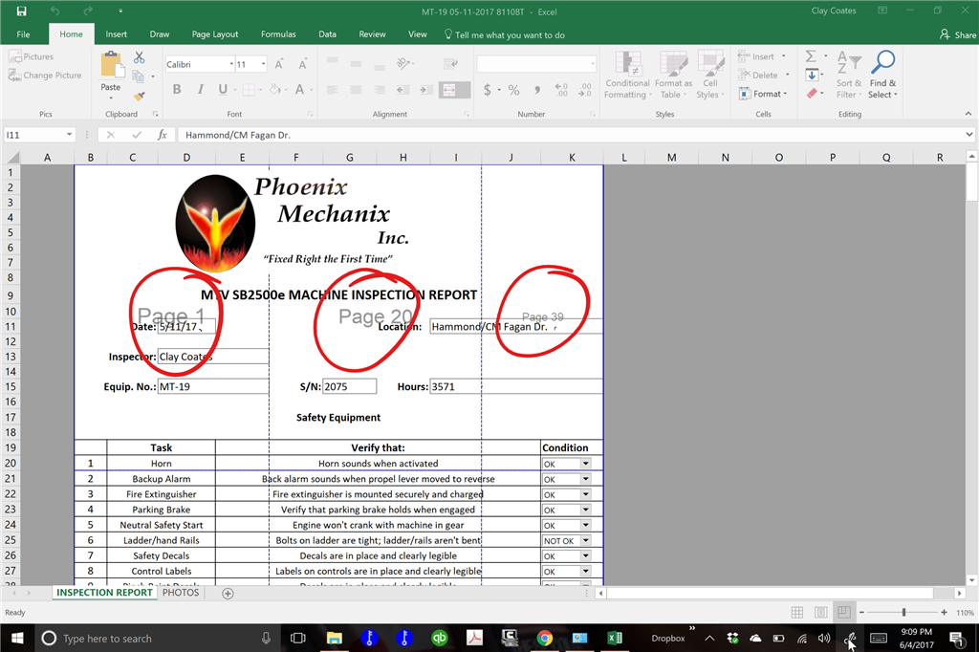This screenshot has height=652, width=979.
Task: Switch to the PHOTOS sheet tab
Action: tap(181, 593)
